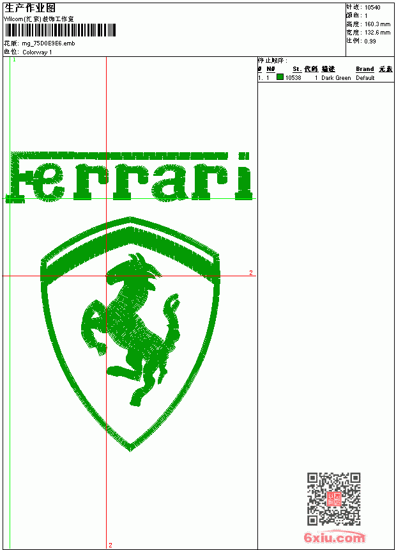Click the stitch count value 10540
This screenshot has width=396, height=550.
pyautogui.click(x=372, y=8)
